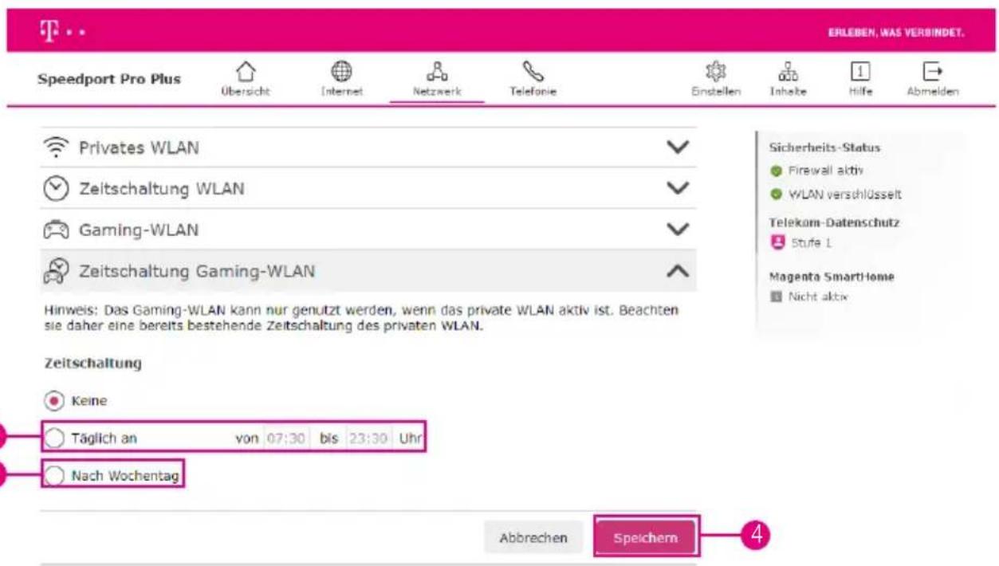Click the Privates WLAN section title
This screenshot has width=999, height=566.
coord(139,148)
